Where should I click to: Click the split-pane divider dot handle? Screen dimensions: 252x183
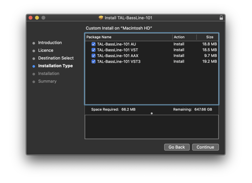coord(152,113)
